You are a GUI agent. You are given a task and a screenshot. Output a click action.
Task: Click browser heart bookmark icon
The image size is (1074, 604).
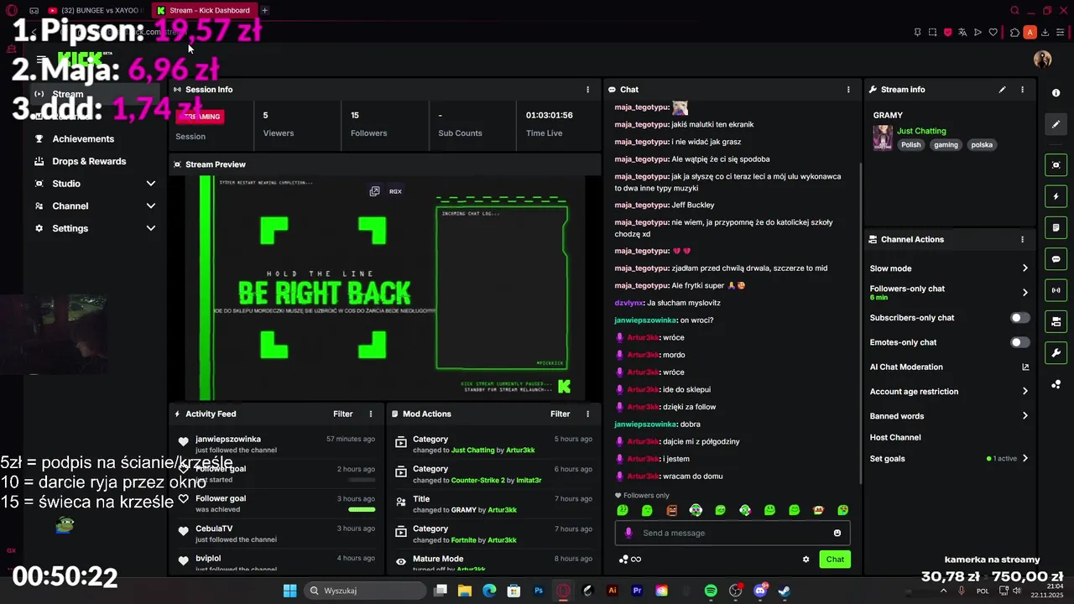pos(993,33)
